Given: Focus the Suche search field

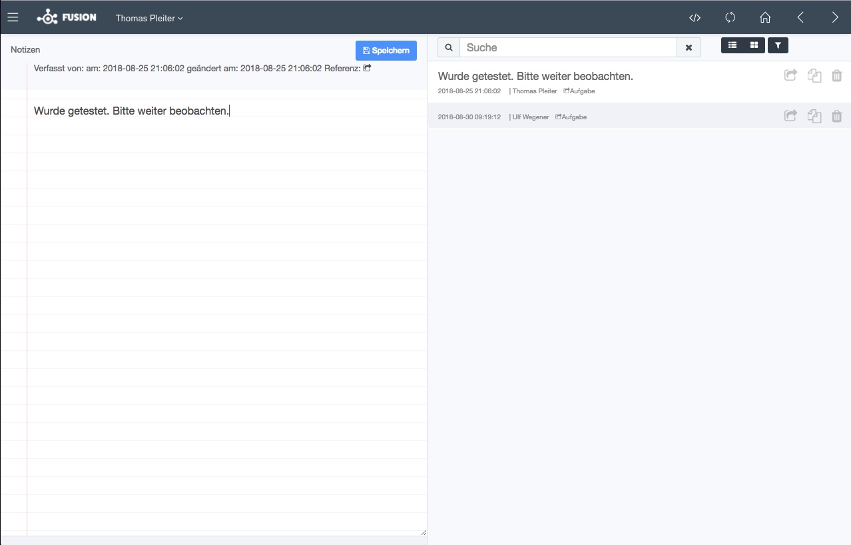Looking at the screenshot, I should point(568,47).
